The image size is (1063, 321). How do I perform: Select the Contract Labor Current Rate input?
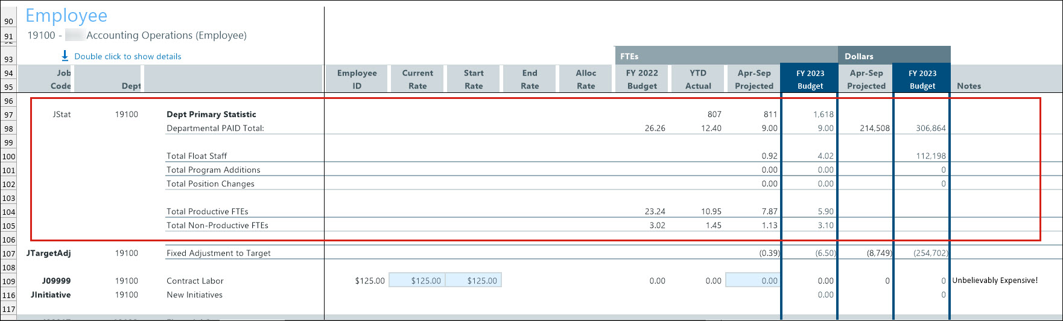pos(417,281)
